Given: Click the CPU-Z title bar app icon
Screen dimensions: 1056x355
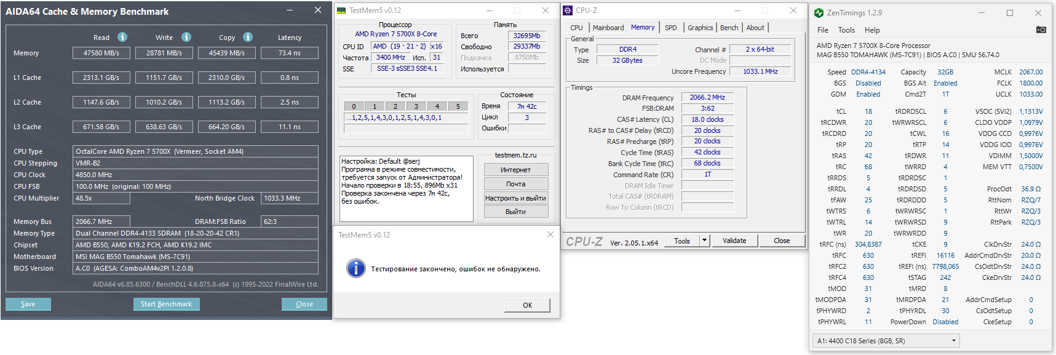Looking at the screenshot, I should [x=568, y=10].
